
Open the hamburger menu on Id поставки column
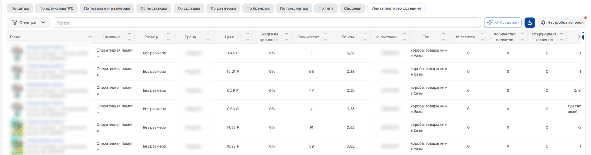click(404, 40)
